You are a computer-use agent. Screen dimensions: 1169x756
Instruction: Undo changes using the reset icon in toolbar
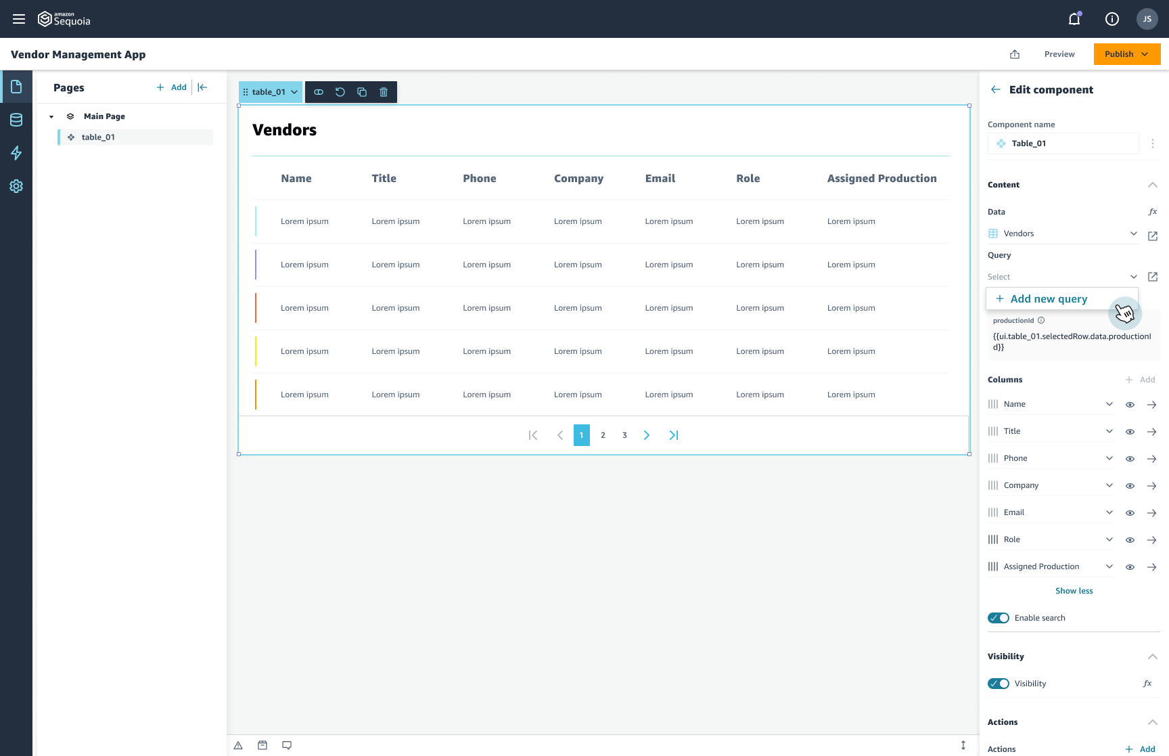point(340,91)
